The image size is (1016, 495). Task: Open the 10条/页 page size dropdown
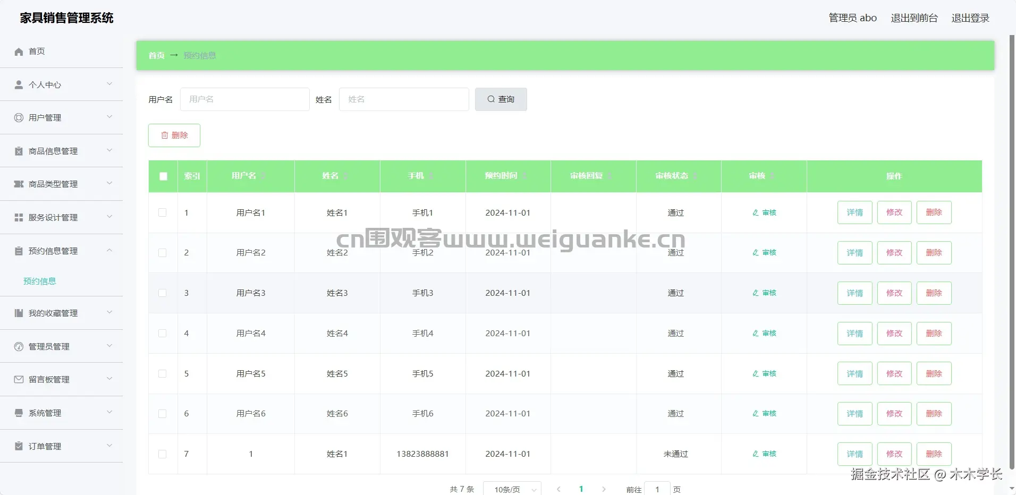click(512, 489)
